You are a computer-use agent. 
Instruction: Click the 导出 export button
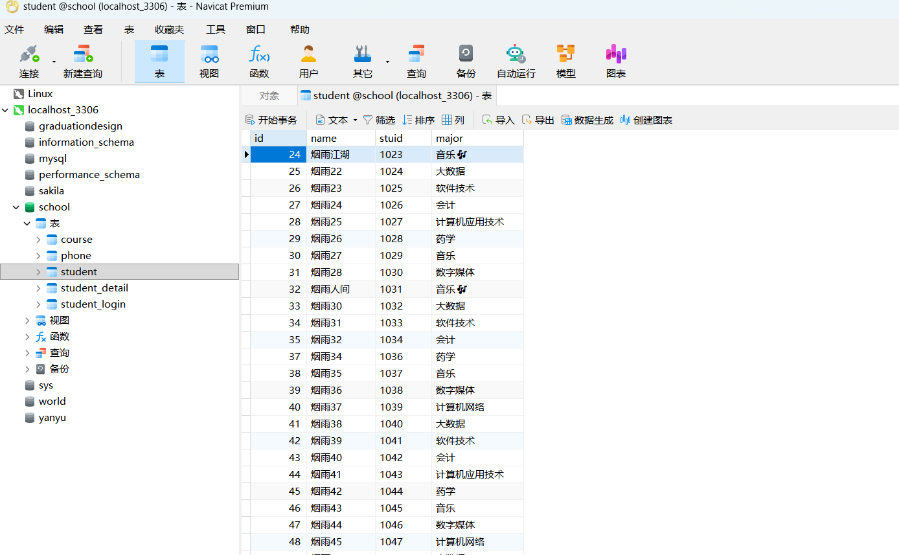[538, 120]
